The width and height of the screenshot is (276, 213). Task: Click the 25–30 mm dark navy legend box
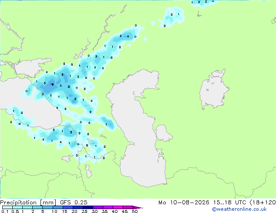[x=88, y=207]
